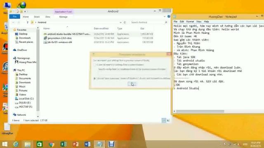This screenshot has height=148, width=264.
Task: Click the navigation pane scroll up arrow
Action: tap(38, 28)
